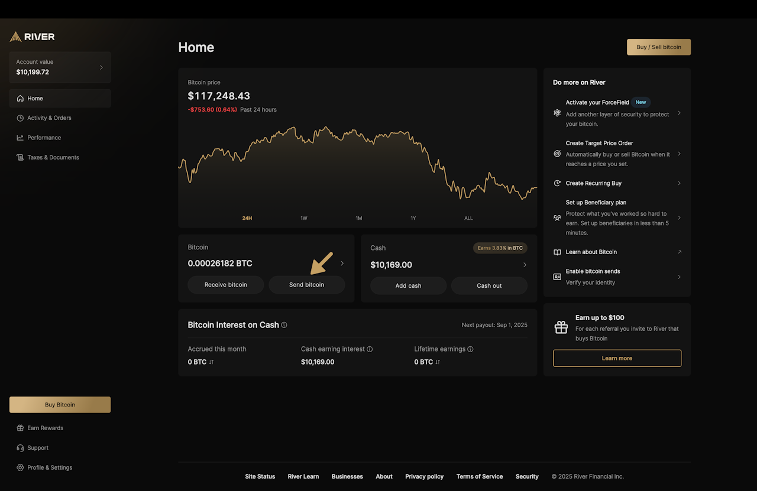
Task: Click Learn more in the referral card
Action: pyautogui.click(x=617, y=358)
